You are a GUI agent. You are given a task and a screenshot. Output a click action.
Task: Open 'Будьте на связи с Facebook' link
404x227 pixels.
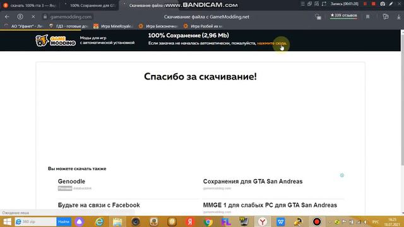coord(98,205)
